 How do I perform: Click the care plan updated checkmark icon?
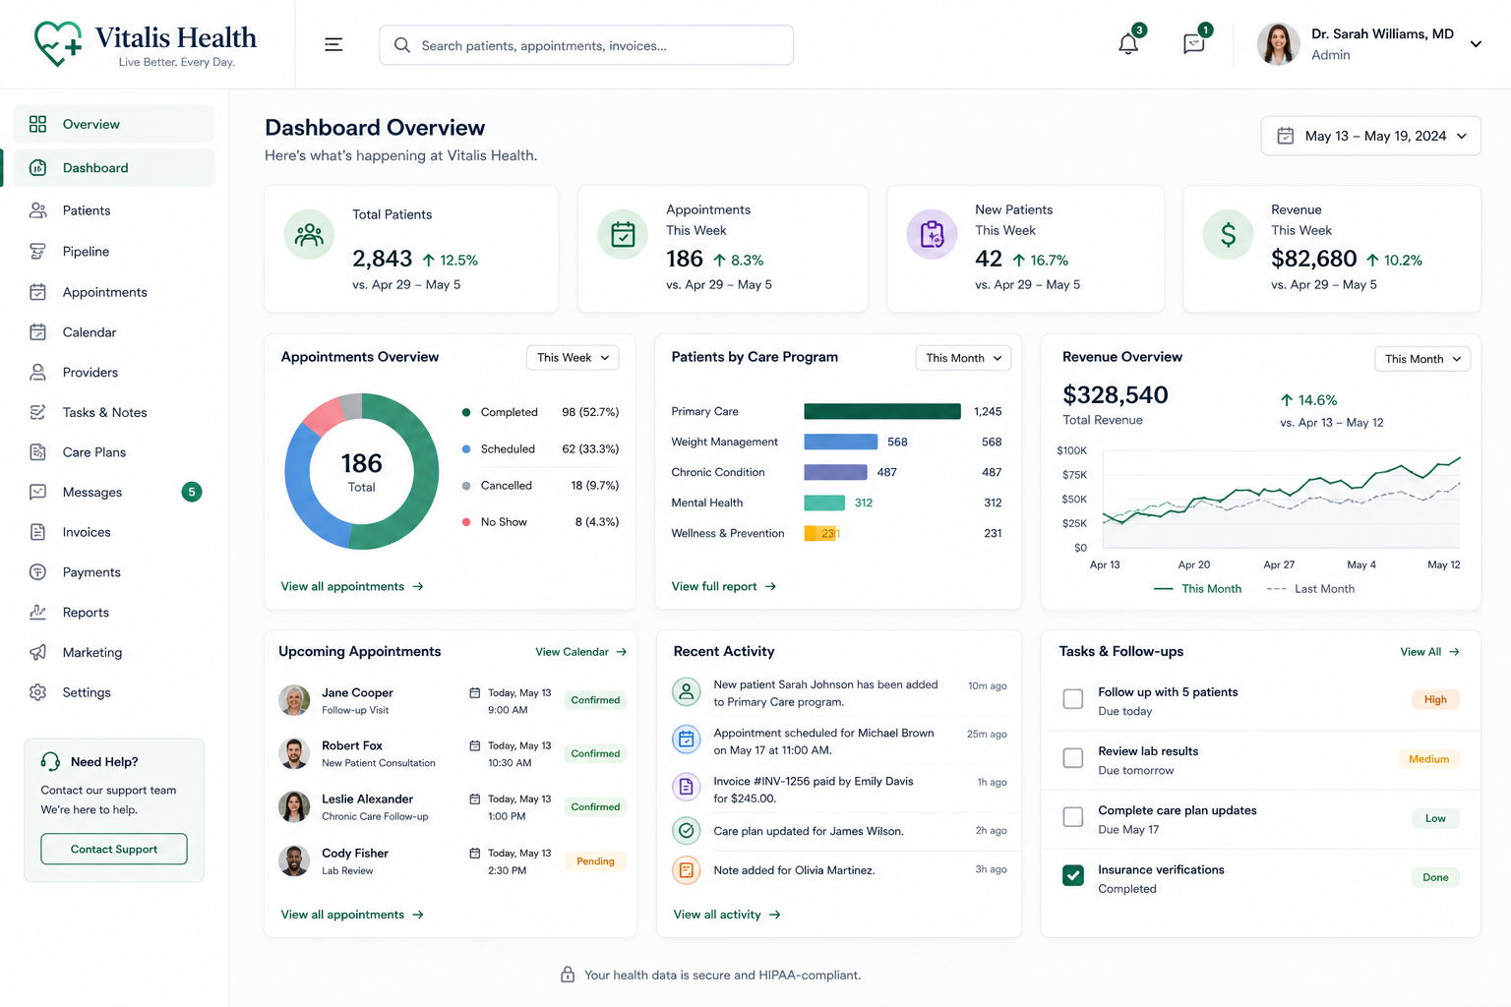687,831
